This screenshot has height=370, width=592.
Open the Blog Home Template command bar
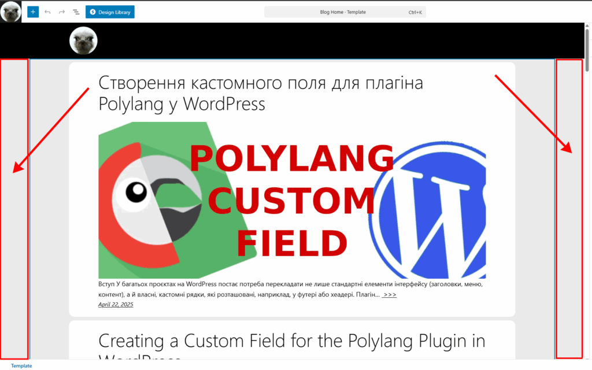coord(345,12)
